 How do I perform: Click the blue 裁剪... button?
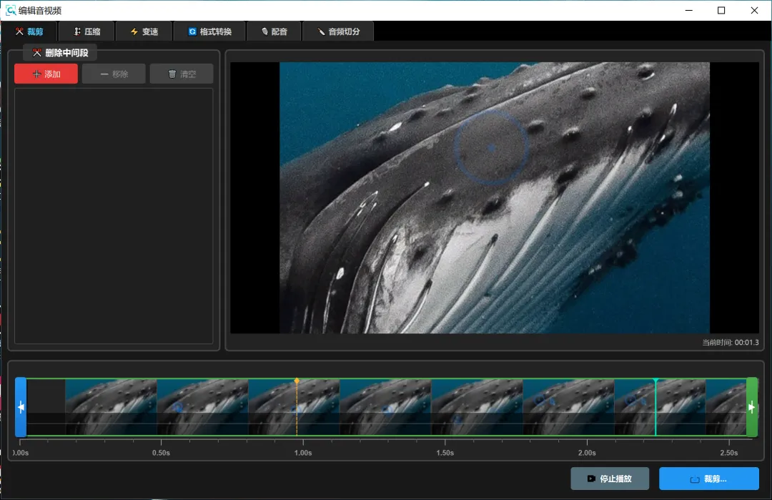(x=708, y=479)
